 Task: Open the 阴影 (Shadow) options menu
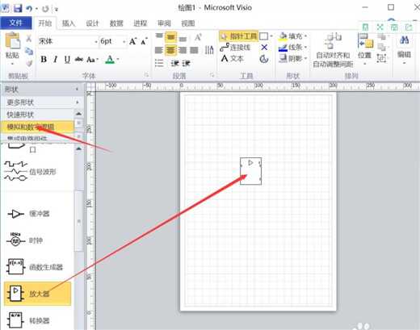pos(293,58)
